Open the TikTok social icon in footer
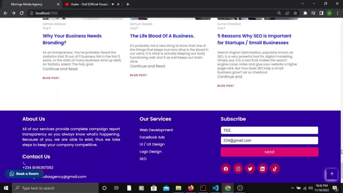Viewport: 343px width, 193px height. 275,169
